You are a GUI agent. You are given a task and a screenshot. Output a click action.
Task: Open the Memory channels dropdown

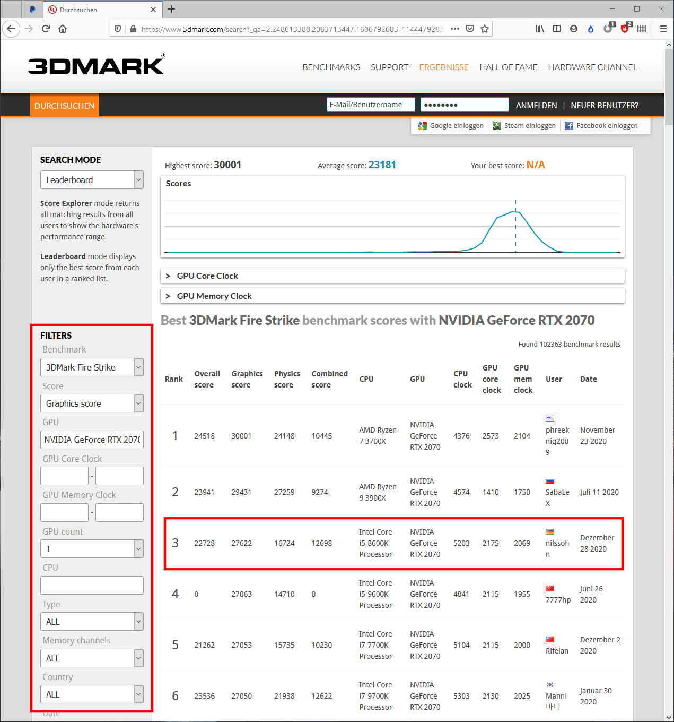coord(92,658)
